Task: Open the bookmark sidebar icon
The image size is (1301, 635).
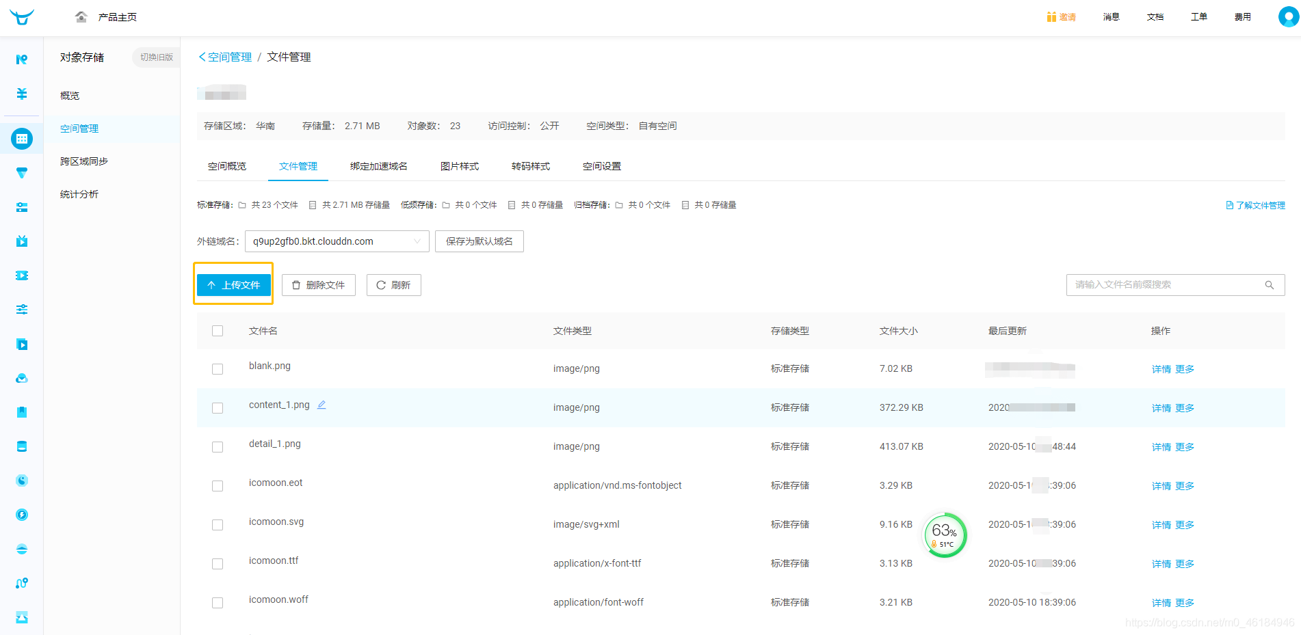Action: click(22, 412)
